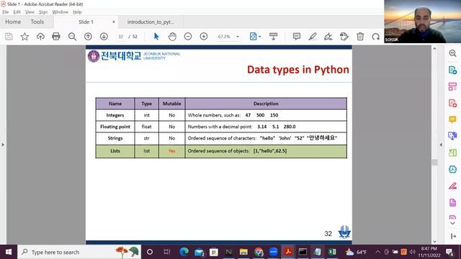The image size is (461, 259).
Task: Open the Windows Start menu
Action: (x=9, y=252)
